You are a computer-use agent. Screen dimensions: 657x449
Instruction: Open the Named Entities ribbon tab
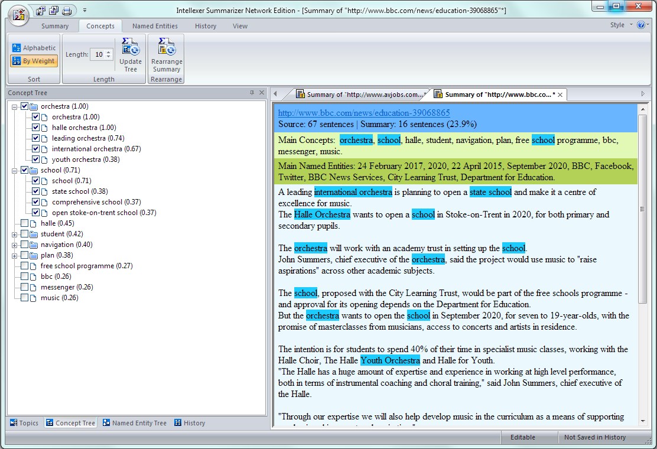coord(155,26)
